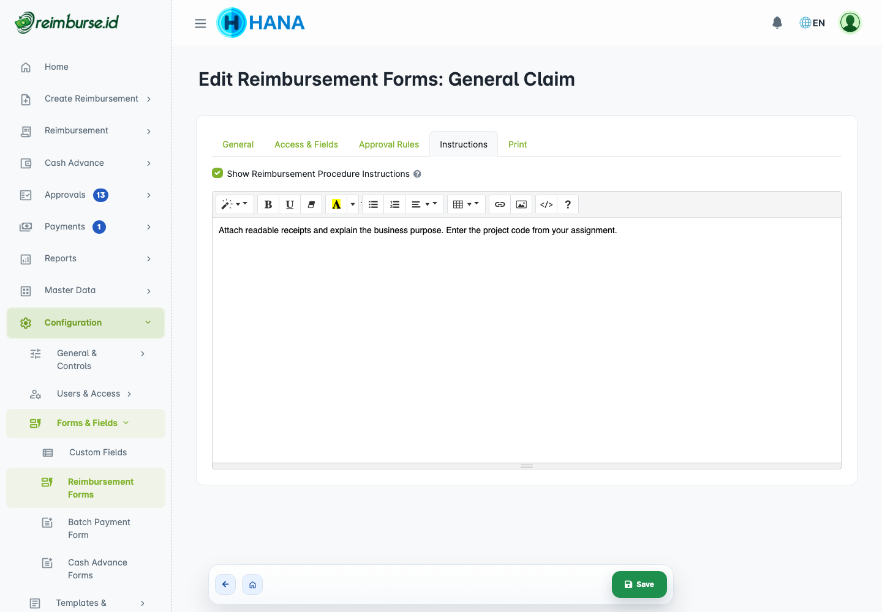Viewport: 882px width, 612px height.
Task: Click inside the instructions text area
Action: (527, 340)
